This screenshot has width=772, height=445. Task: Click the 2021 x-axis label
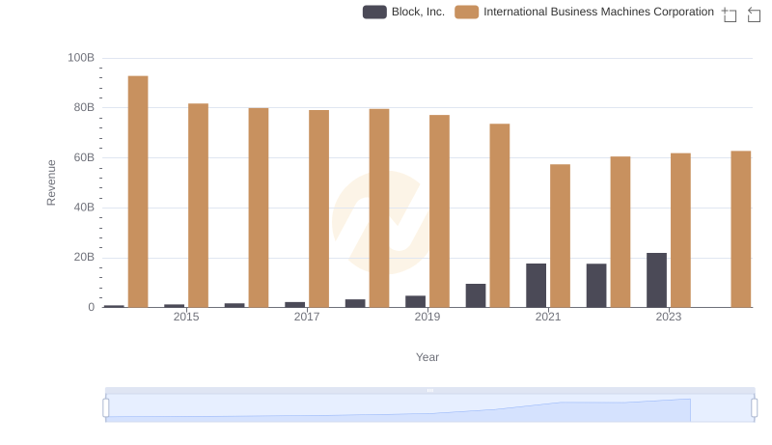[548, 317]
